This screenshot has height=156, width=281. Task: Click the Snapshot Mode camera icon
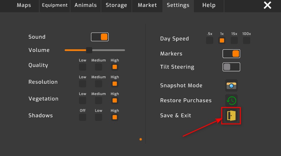coord(231,85)
